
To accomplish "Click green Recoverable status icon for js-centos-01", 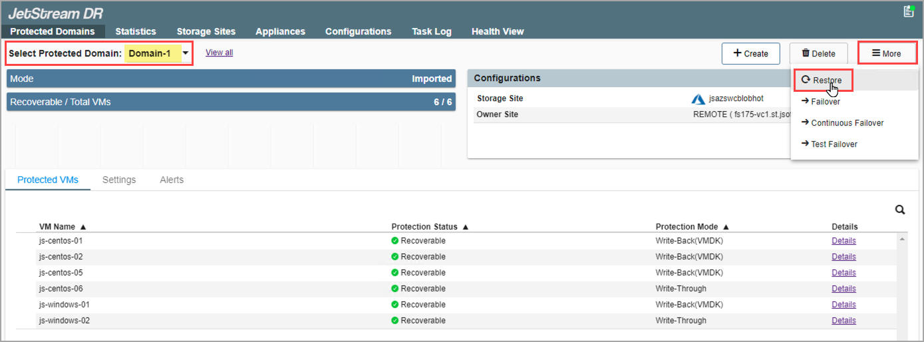I will tap(395, 241).
